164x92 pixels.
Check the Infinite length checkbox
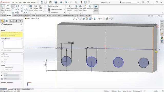(x=4, y=70)
